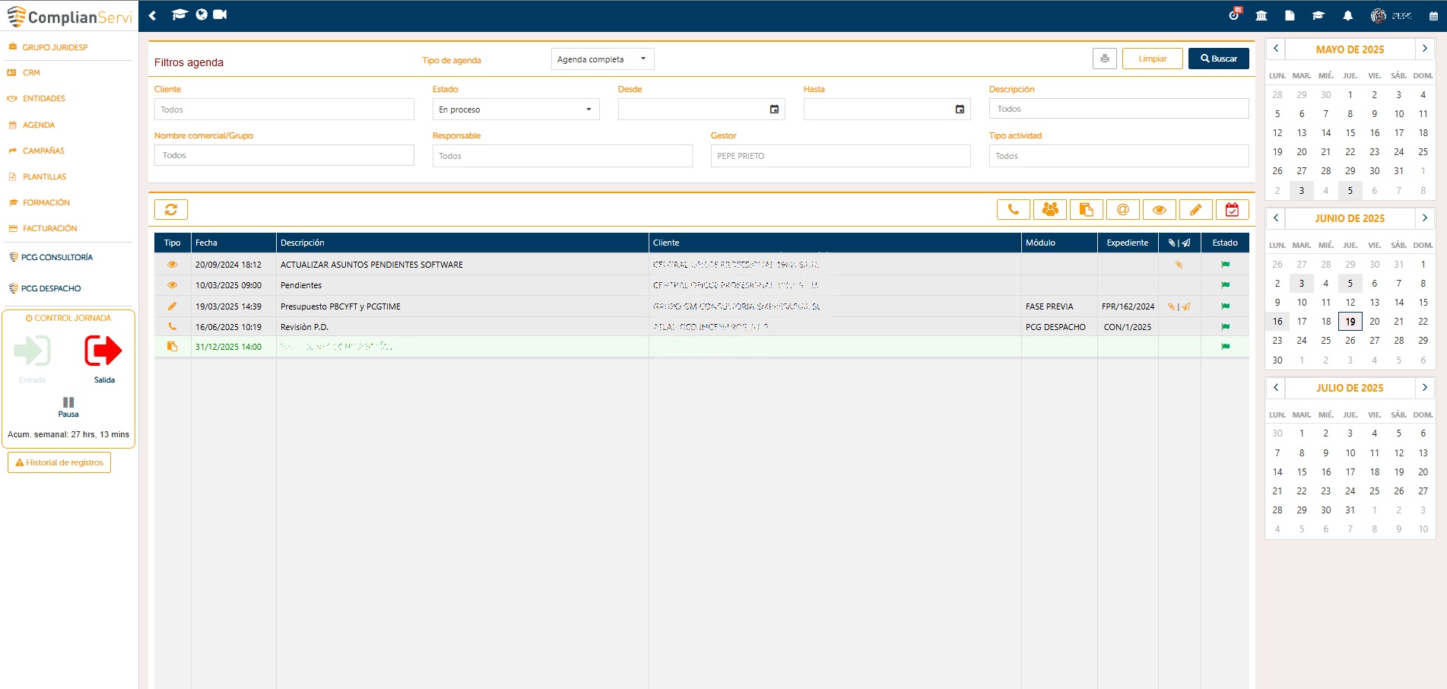Open the document icon in the top bar

tap(1290, 15)
